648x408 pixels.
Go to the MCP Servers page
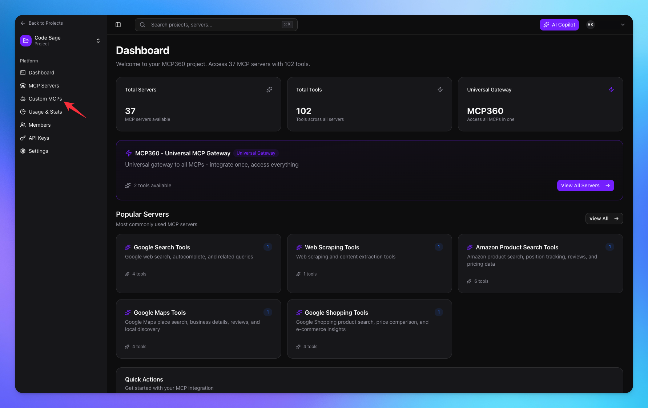click(x=44, y=86)
